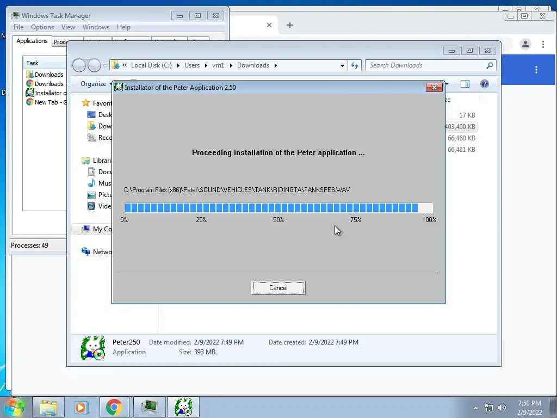Close the current Chrome tab
The width and height of the screenshot is (557, 418).
[269, 25]
